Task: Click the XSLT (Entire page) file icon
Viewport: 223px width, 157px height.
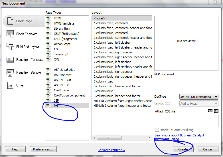Action: coord(49,34)
